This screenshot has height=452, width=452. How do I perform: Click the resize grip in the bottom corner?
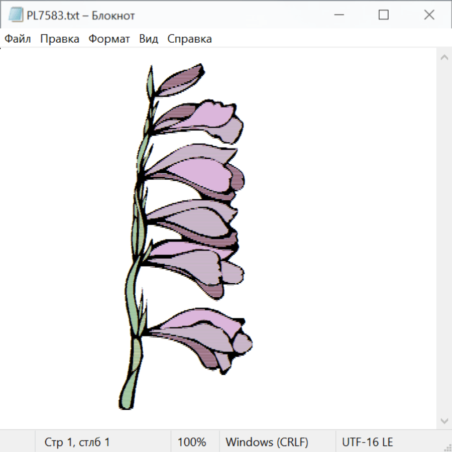click(x=447, y=447)
